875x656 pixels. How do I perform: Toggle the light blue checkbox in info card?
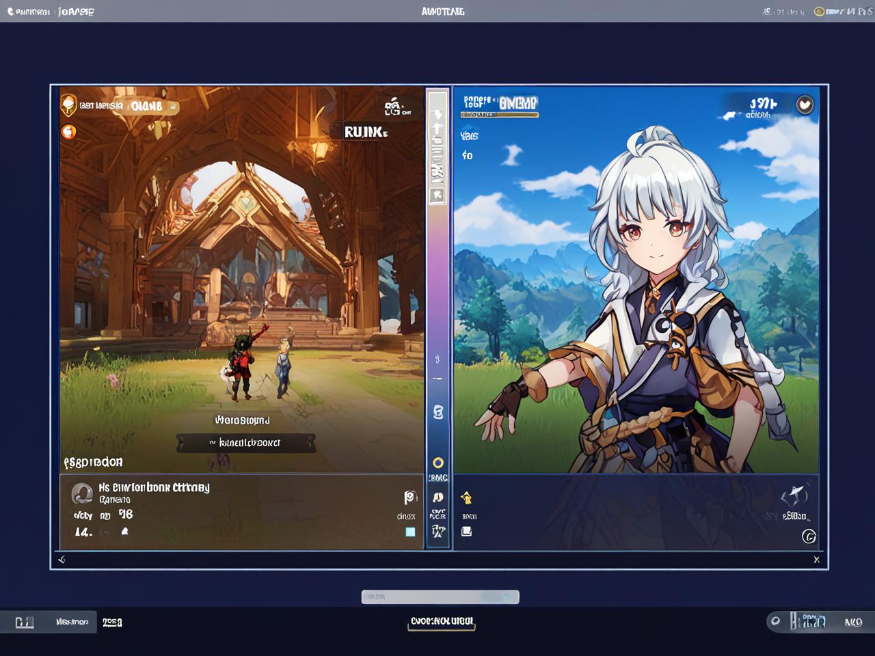(410, 532)
